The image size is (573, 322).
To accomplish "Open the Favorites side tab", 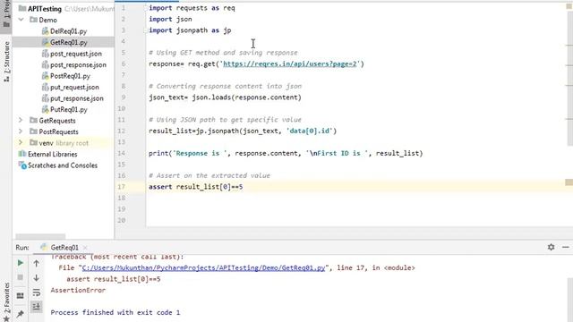I will coord(6,302).
